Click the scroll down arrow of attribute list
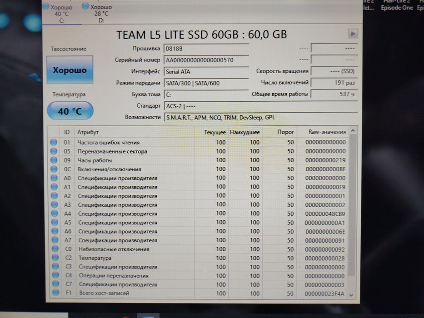Screen dimensions: 424x318 352,295
